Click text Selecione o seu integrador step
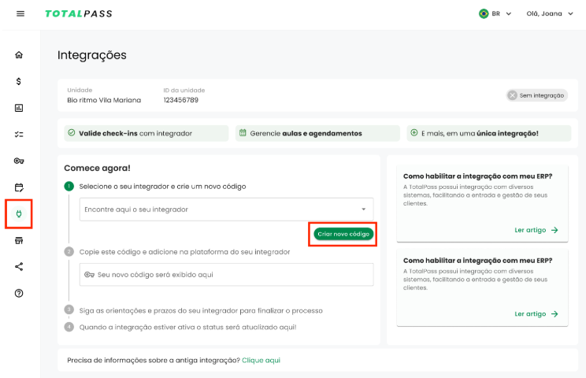This screenshot has width=586, height=378. (x=162, y=187)
